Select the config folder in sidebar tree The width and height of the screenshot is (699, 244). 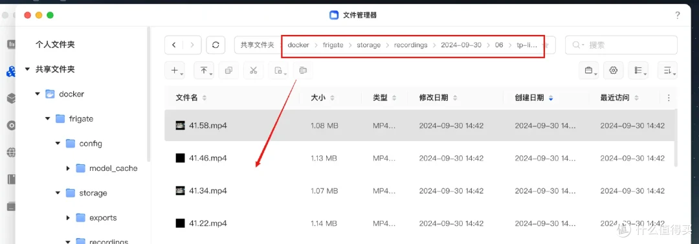83,144
